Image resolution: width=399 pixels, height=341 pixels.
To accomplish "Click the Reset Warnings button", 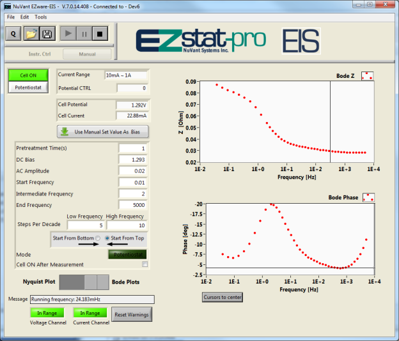I will pyautogui.click(x=132, y=315).
